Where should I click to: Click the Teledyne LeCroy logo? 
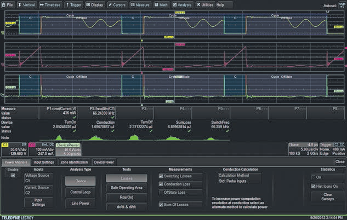coord(18,218)
